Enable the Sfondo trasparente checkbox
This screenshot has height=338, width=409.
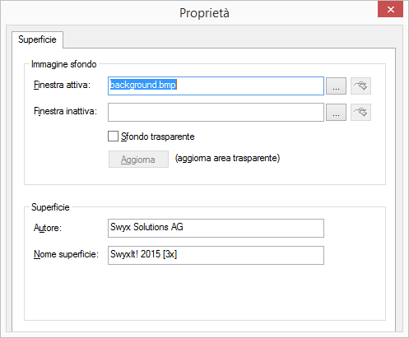click(113, 137)
